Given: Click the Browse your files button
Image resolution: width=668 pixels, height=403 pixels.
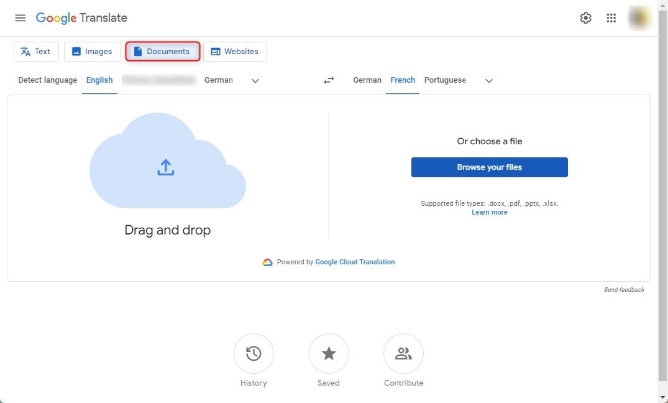Looking at the screenshot, I should (x=489, y=167).
